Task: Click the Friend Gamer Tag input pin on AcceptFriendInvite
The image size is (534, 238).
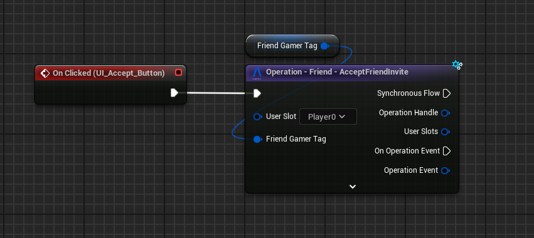Action: coord(258,139)
